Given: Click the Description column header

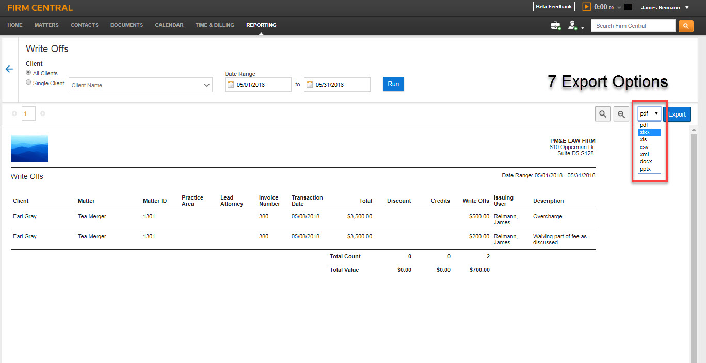Looking at the screenshot, I should point(549,201).
